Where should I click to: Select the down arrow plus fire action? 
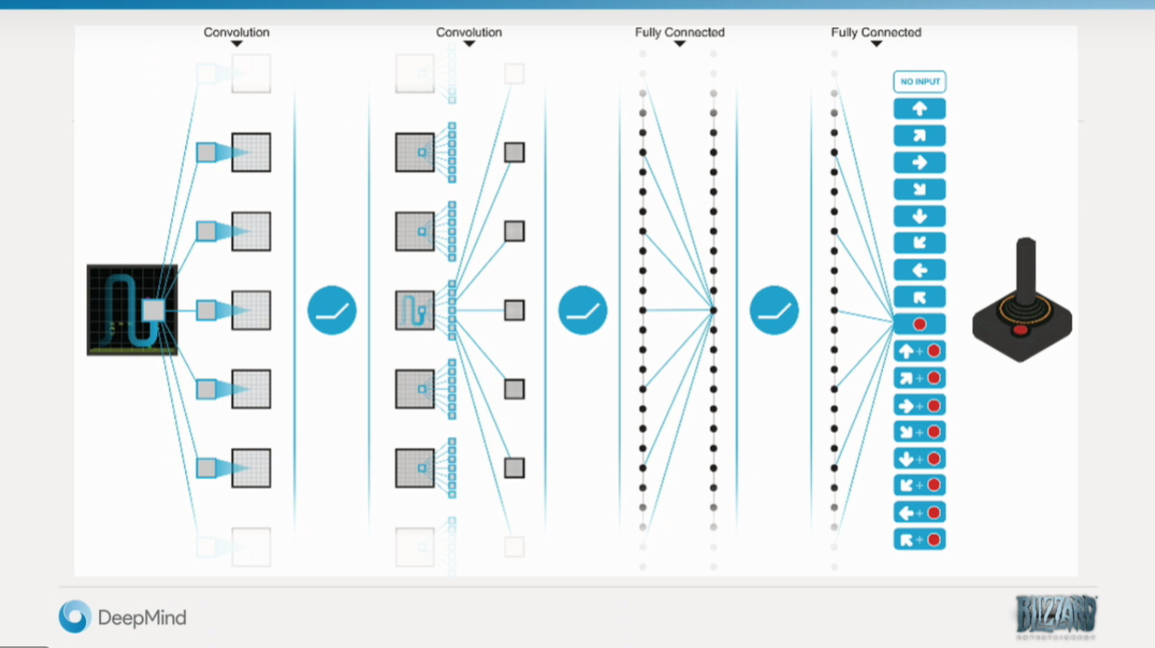(920, 459)
